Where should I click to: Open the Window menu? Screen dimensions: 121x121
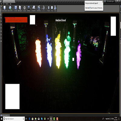tap(7, 4)
